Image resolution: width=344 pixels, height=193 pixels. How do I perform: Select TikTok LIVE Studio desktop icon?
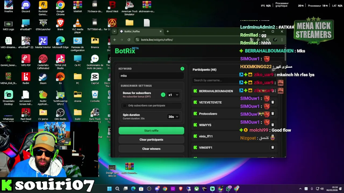click(60, 62)
